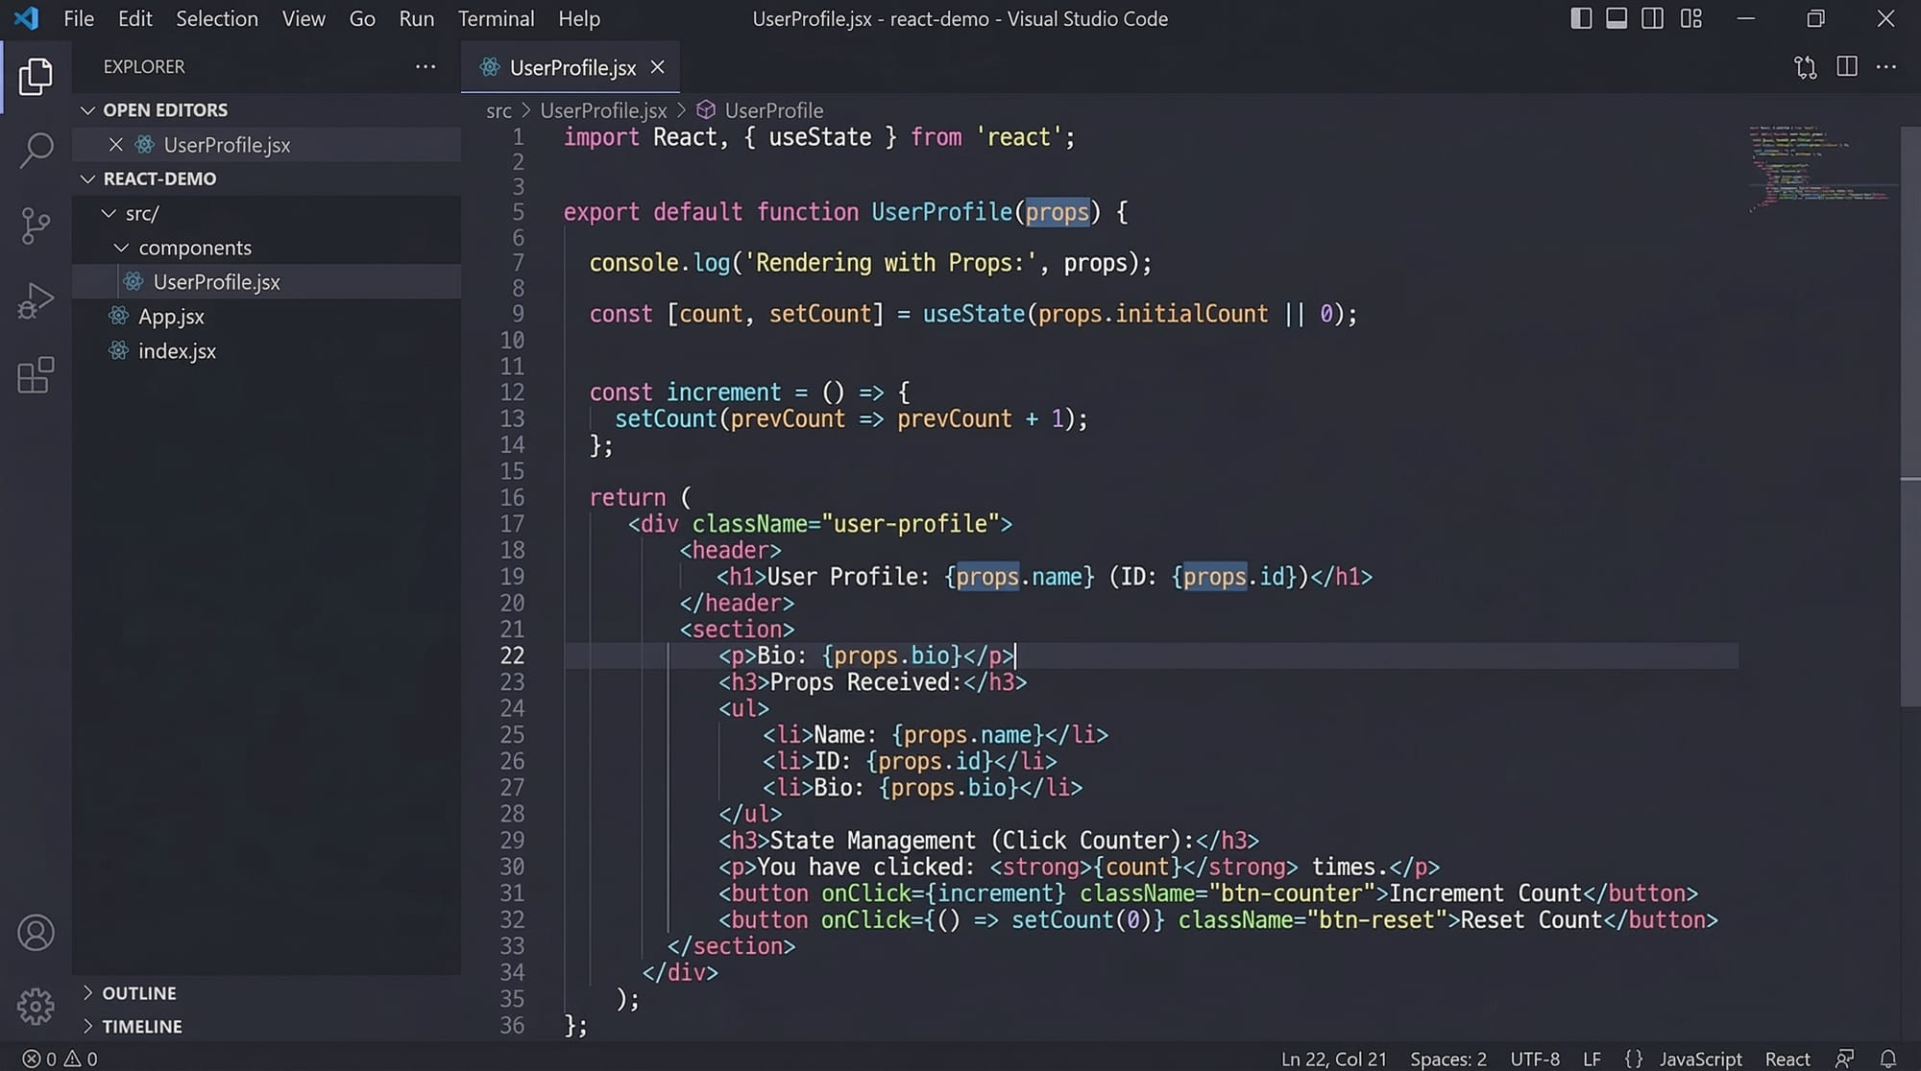Click Open Changes compare icon
The height and width of the screenshot is (1071, 1921).
click(x=1805, y=67)
